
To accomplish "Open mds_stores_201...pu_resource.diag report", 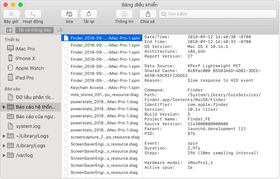I will click(x=102, y=95).
